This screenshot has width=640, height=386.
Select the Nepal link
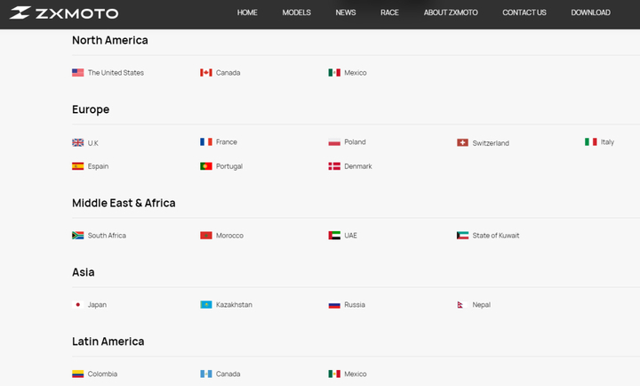click(x=482, y=305)
